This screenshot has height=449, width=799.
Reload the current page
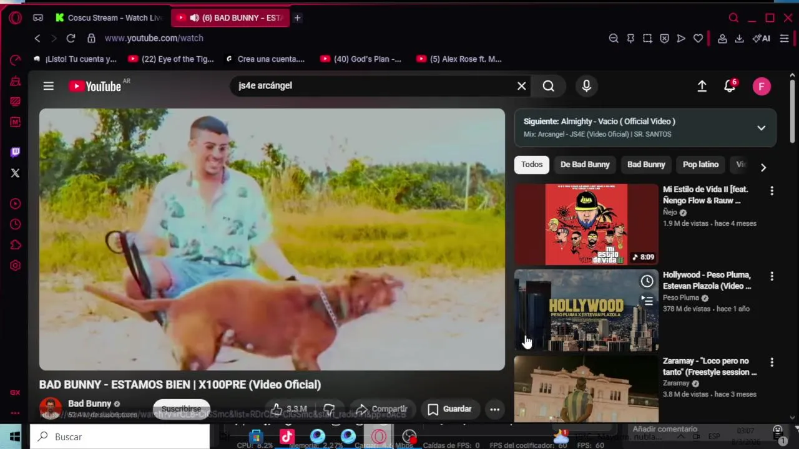coord(71,38)
